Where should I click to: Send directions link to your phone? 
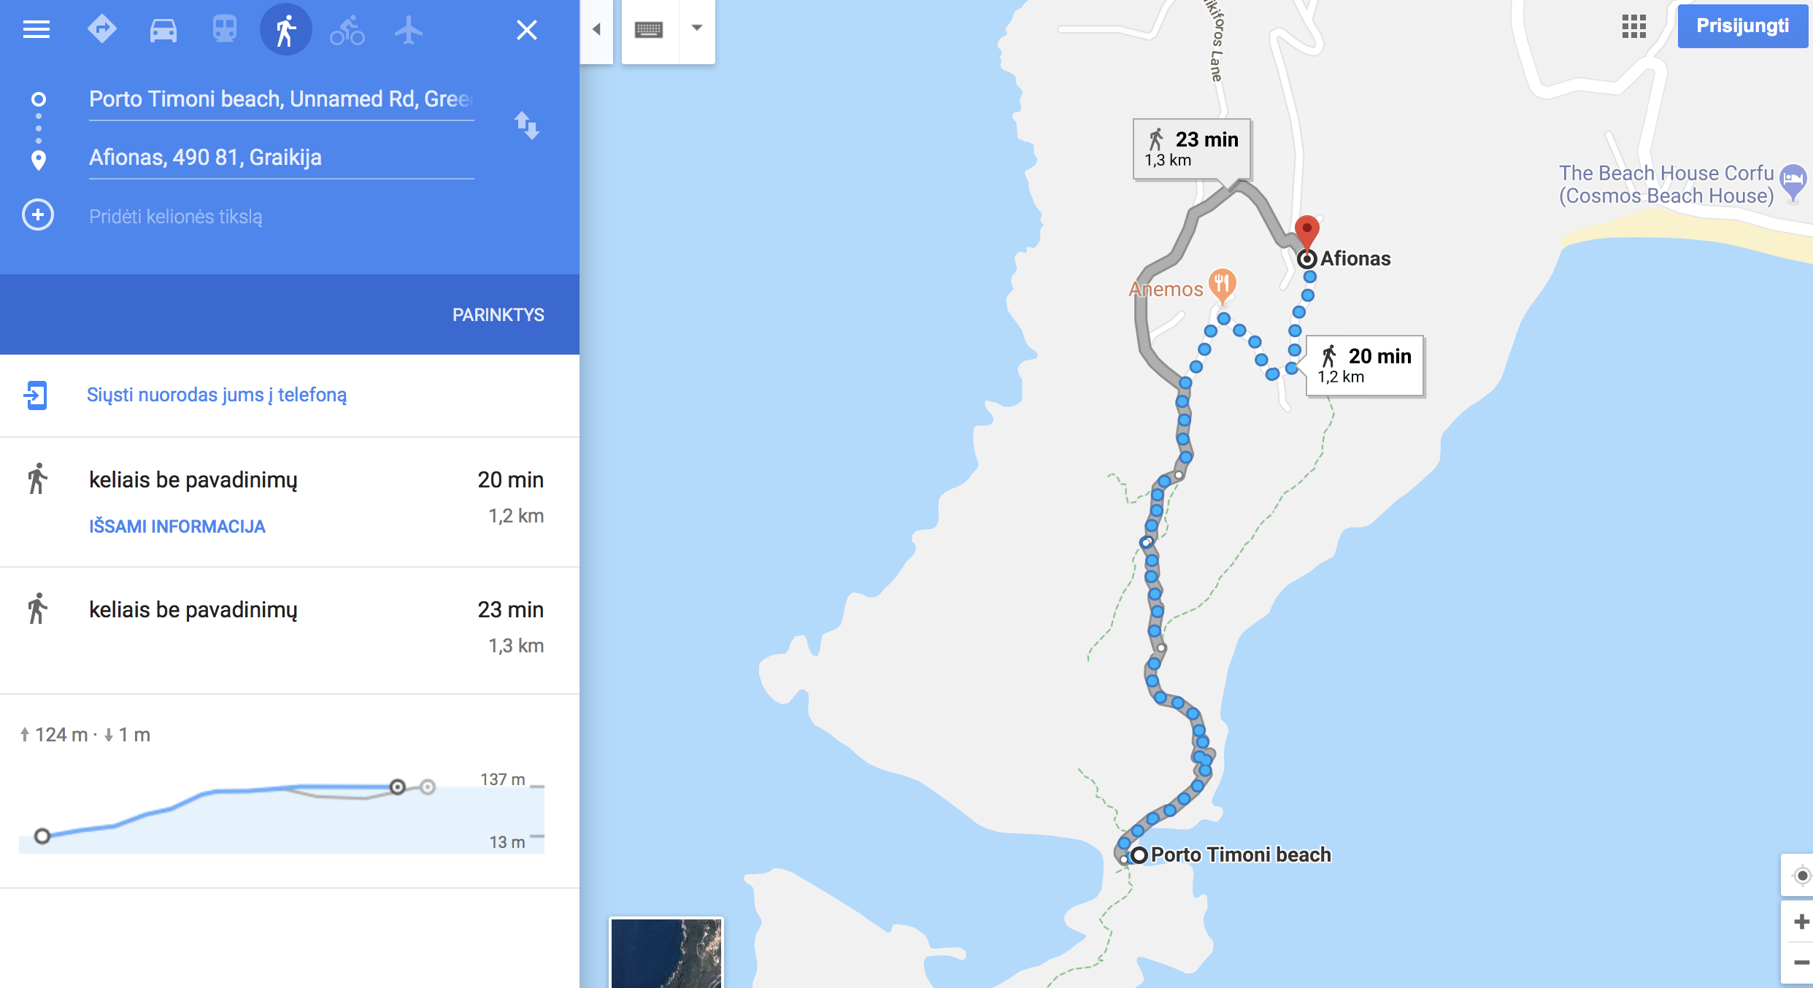217,395
